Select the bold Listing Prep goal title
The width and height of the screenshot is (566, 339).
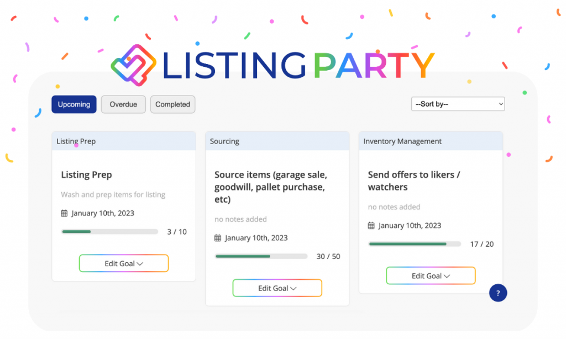tap(87, 175)
